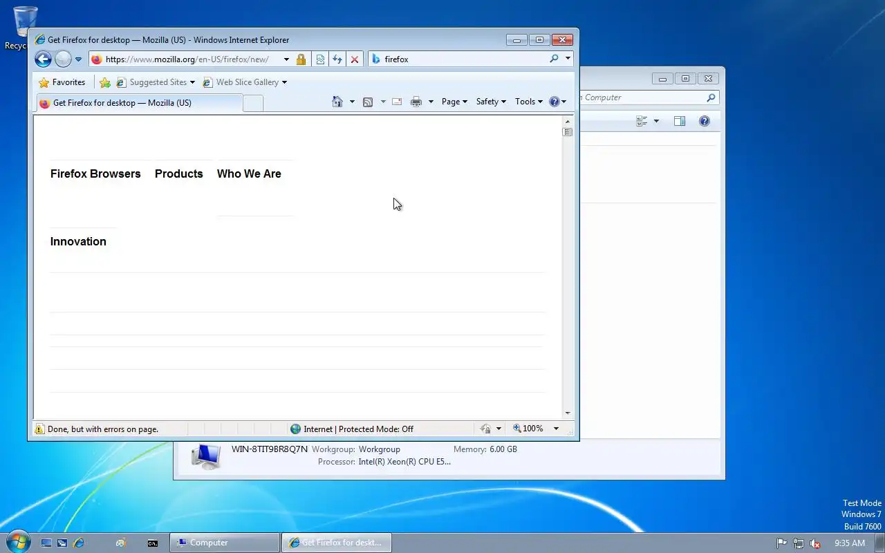Click the Who We Are navigation heading
This screenshot has height=553, width=885.
click(249, 174)
